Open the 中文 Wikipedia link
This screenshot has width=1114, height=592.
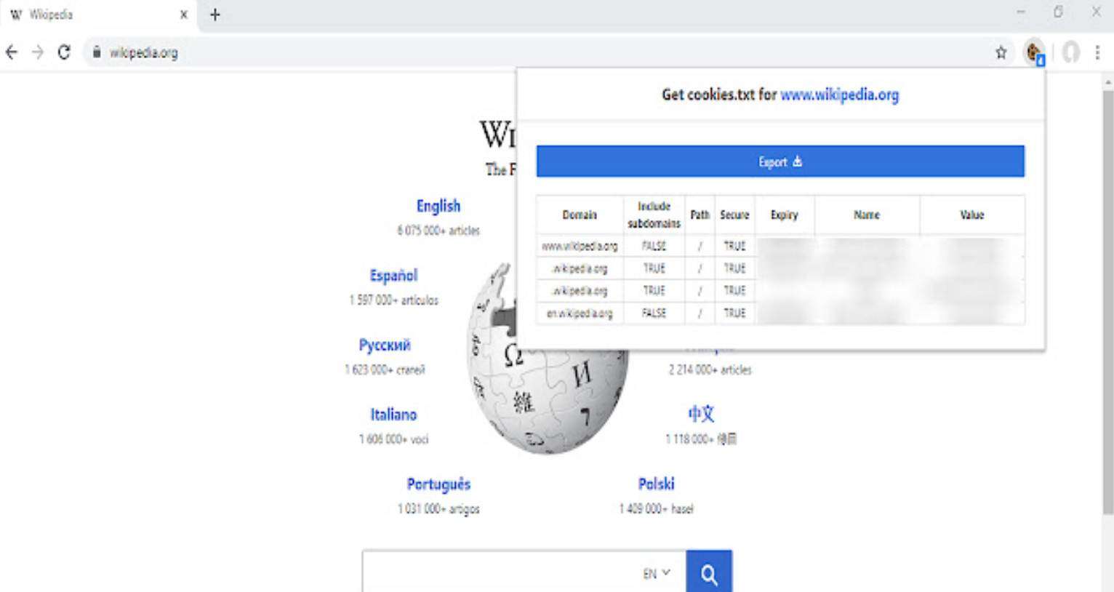(702, 414)
